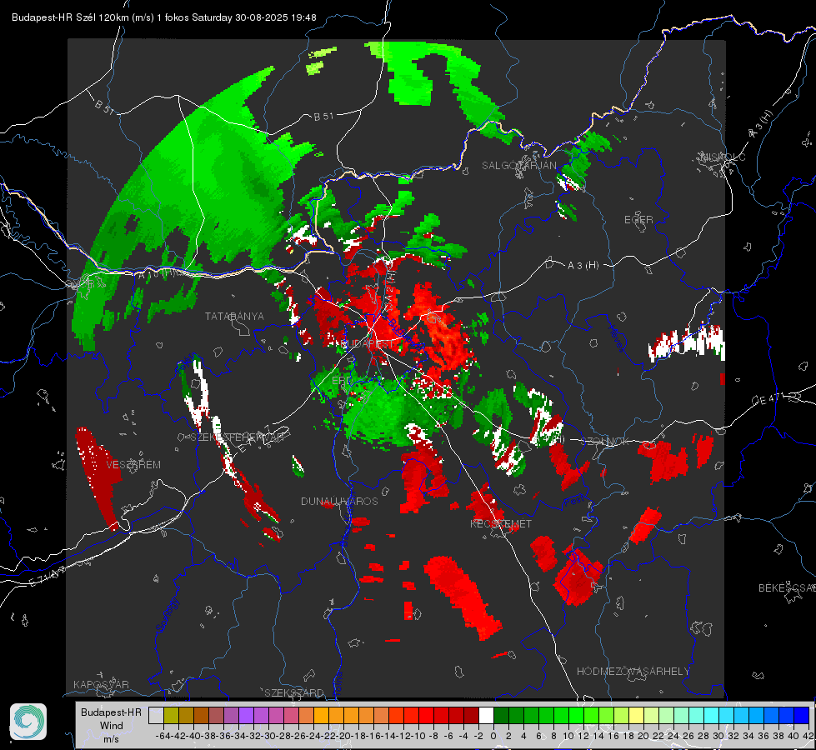Click the MISKOLC city label
Screen dimensions: 816x750
723,157
